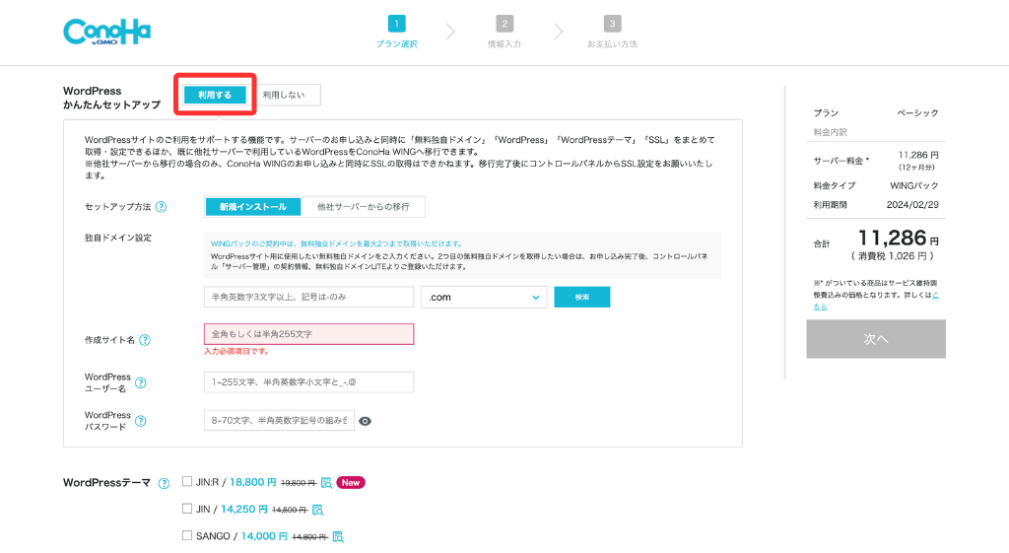Click the 料金内訳 heading
The width and height of the screenshot is (1009, 553).
[x=830, y=132]
